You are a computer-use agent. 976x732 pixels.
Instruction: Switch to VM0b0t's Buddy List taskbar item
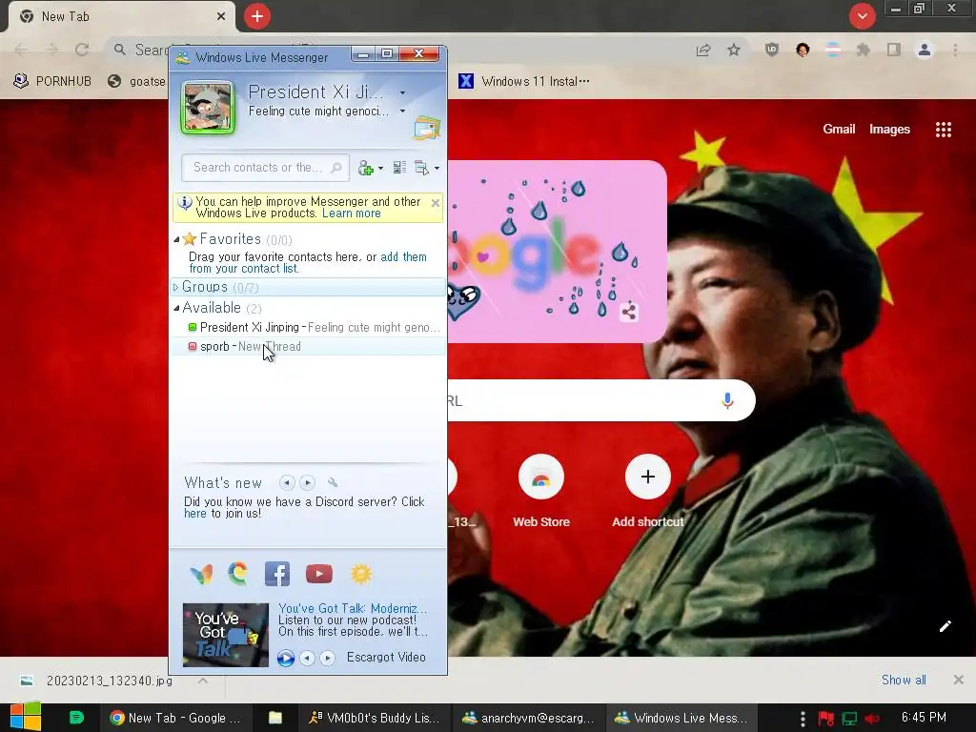(374, 718)
